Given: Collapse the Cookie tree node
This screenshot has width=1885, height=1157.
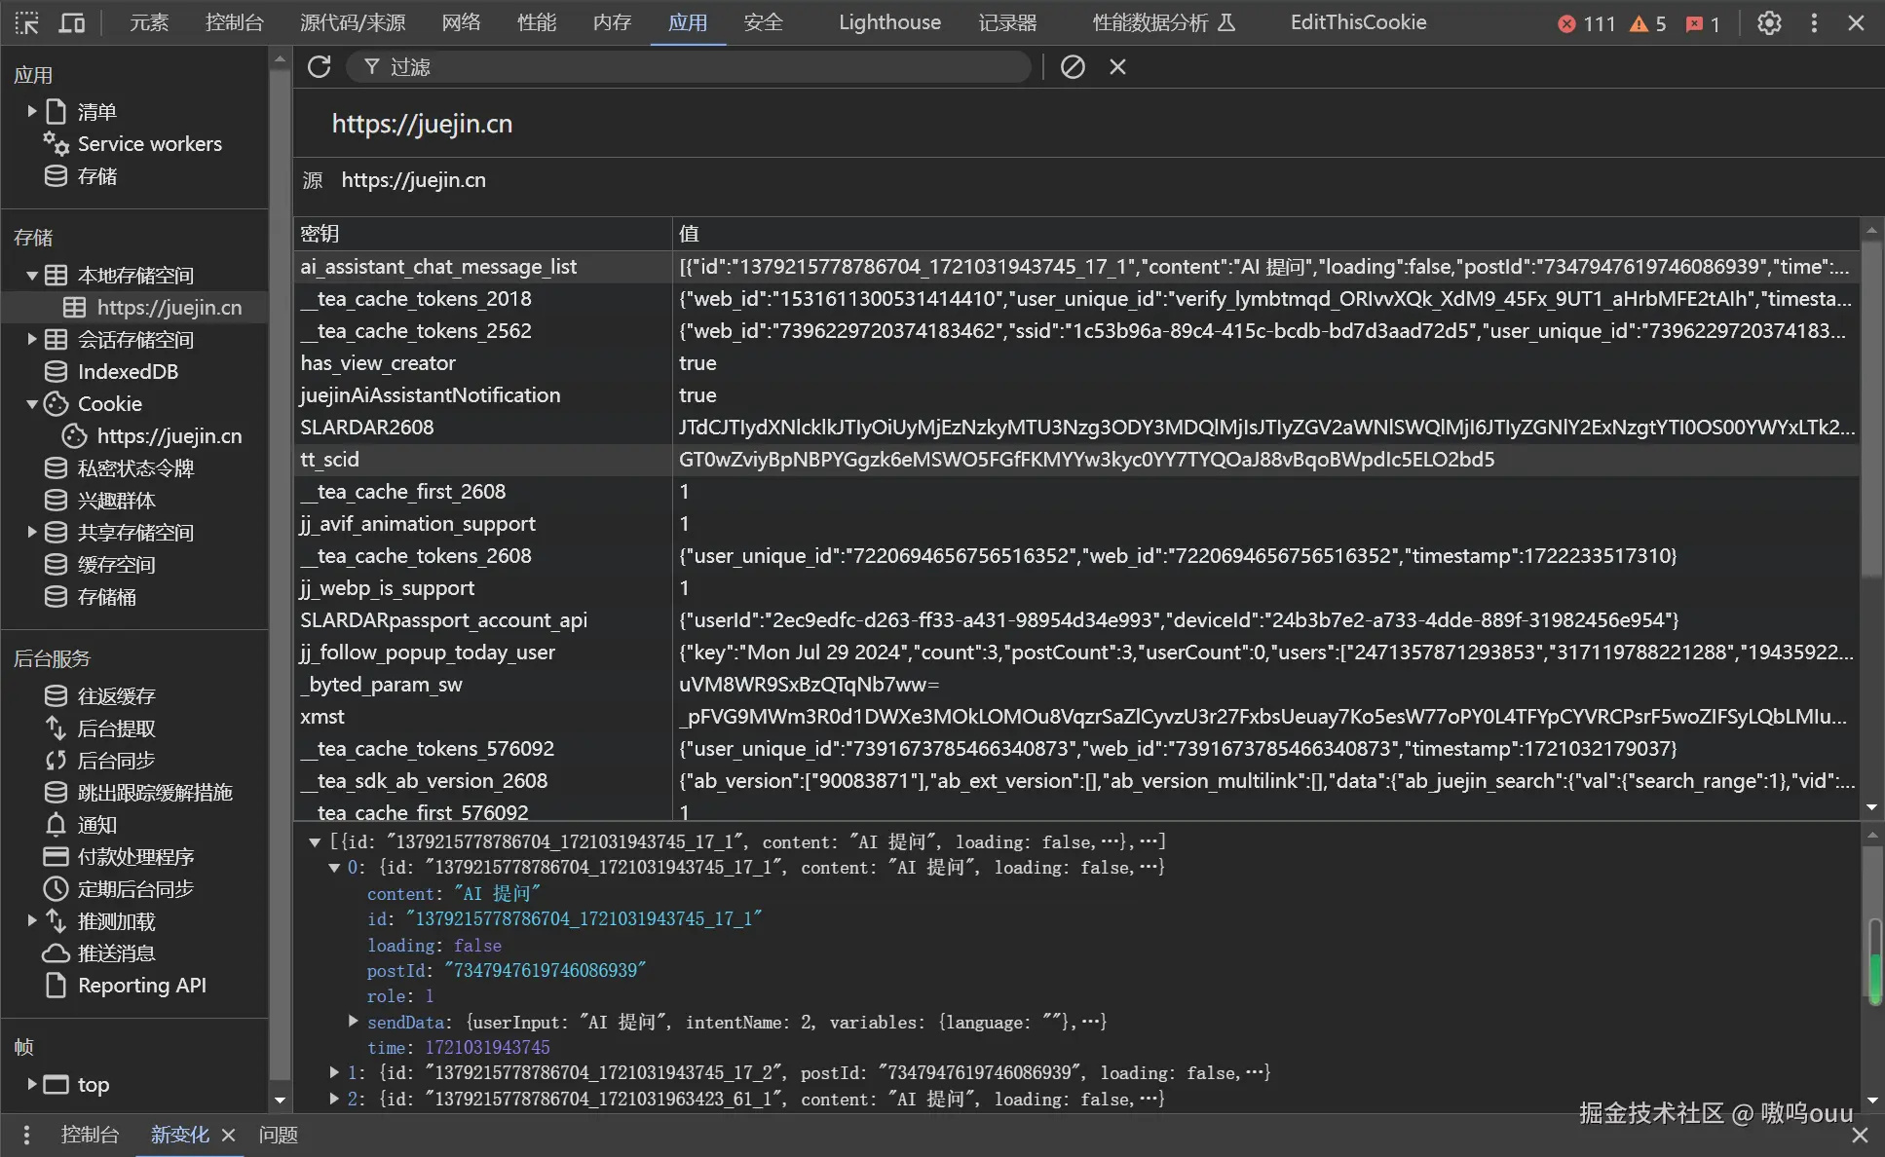Looking at the screenshot, I should coord(32,403).
